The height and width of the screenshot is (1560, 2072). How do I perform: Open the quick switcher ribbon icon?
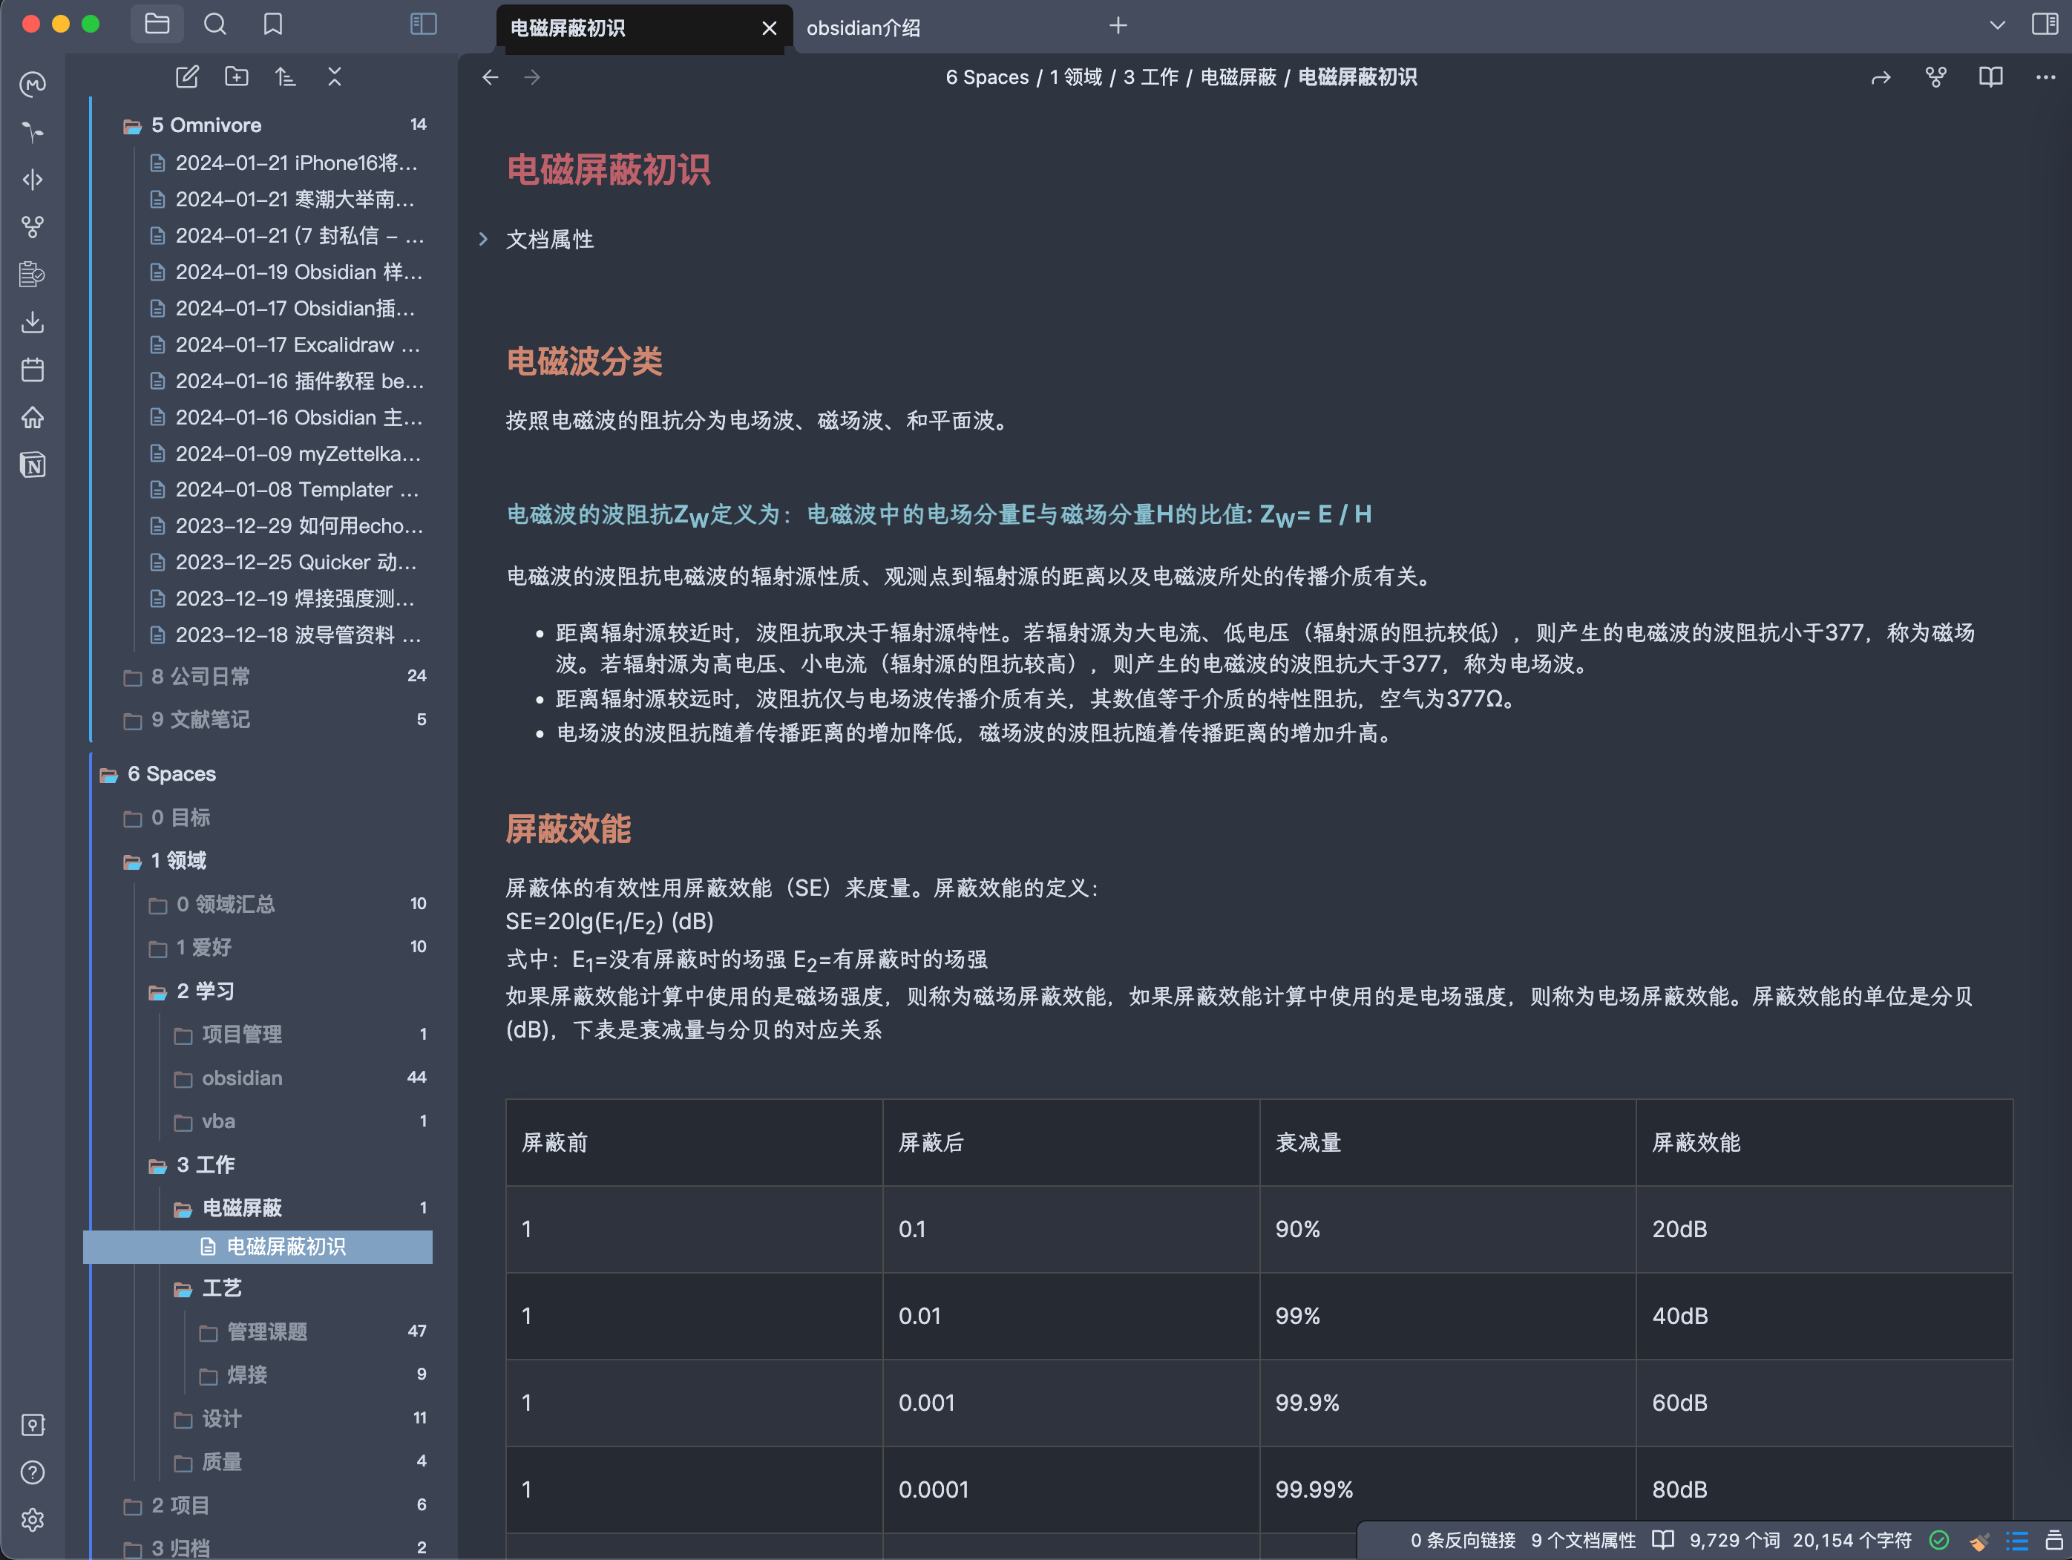[33, 132]
